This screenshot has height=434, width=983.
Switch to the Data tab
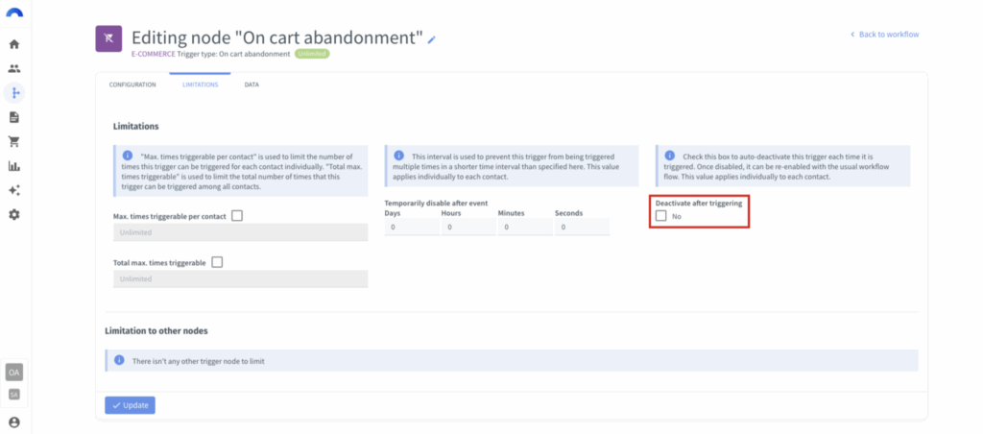click(252, 85)
